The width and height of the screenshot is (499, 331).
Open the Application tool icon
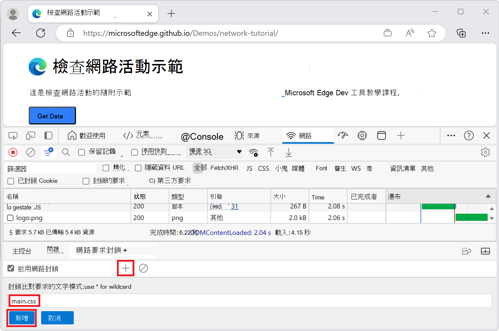[x=382, y=135]
